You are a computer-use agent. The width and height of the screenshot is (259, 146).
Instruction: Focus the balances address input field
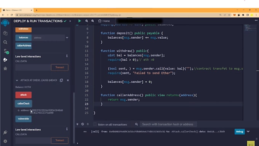coord(48,38)
